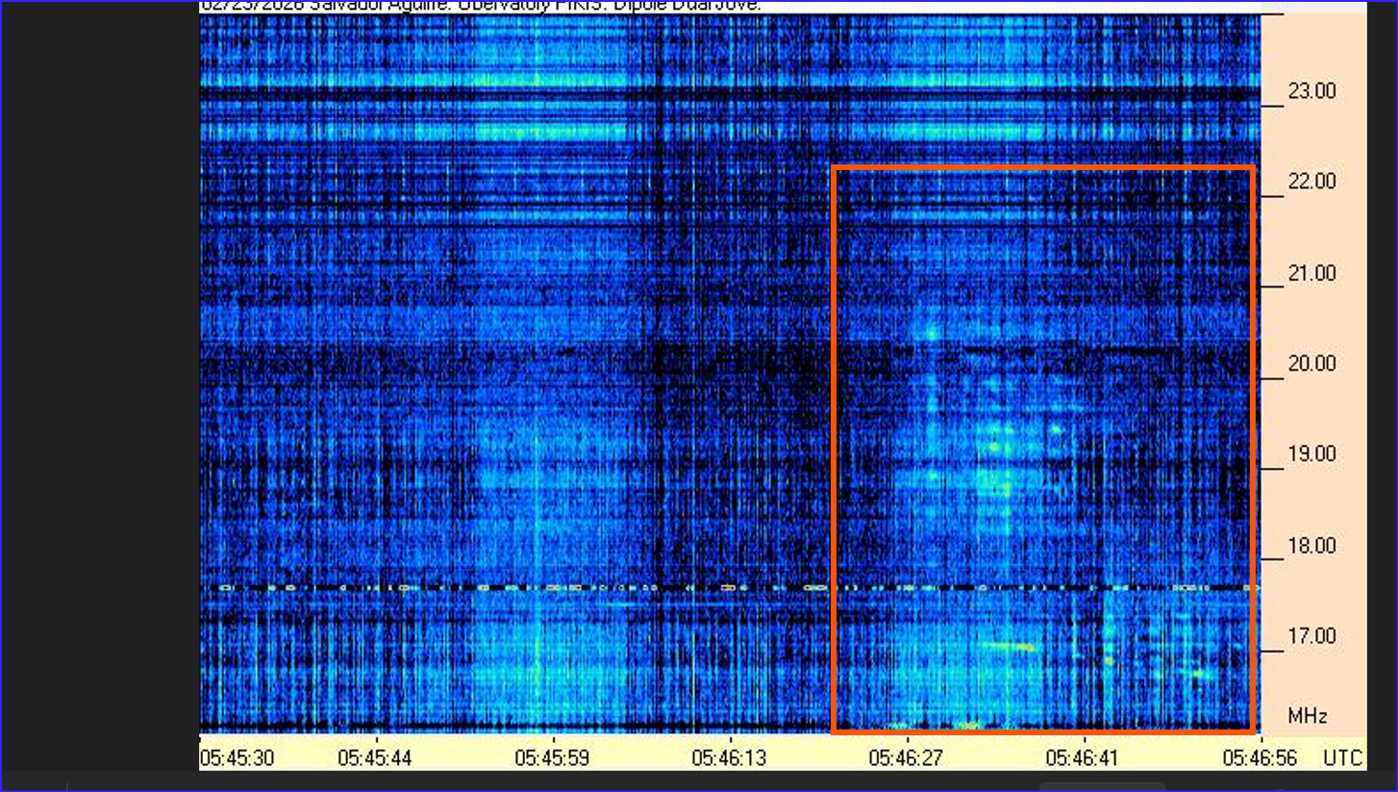Viewport: 1398px width, 792px height.
Task: Select the 05:46:13 time tick label
Action: pyautogui.click(x=729, y=758)
